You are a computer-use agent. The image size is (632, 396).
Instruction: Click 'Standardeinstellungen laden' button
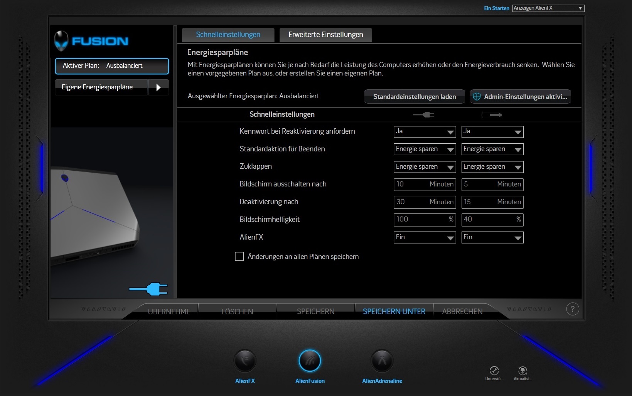(x=415, y=97)
